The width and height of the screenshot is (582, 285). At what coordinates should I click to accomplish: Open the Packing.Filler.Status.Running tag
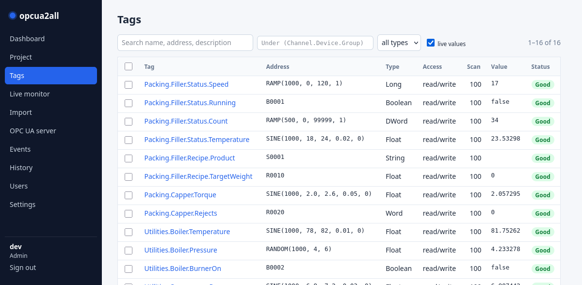[x=190, y=103]
